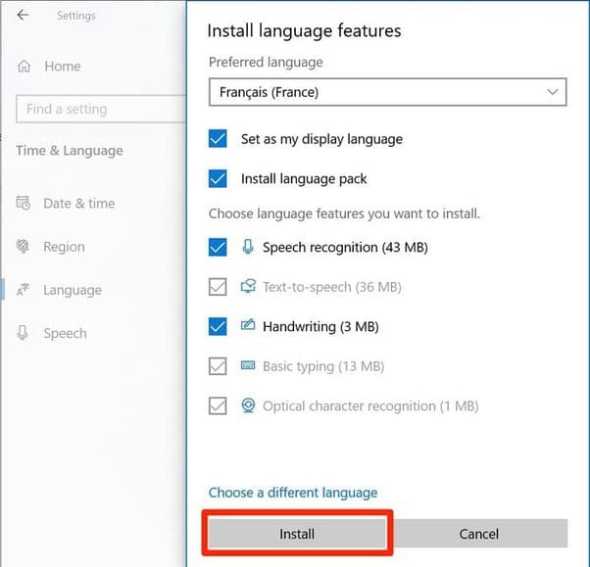This screenshot has height=567, width=590.
Task: Click the Handwriting pen icon
Action: (247, 326)
